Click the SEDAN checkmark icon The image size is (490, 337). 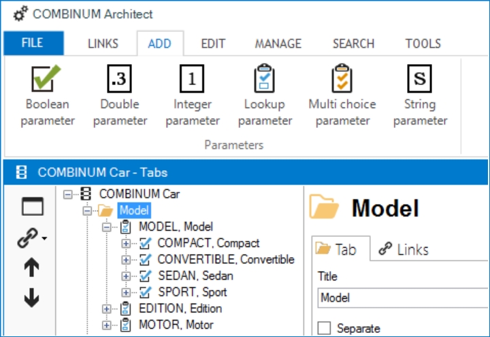coord(146,276)
